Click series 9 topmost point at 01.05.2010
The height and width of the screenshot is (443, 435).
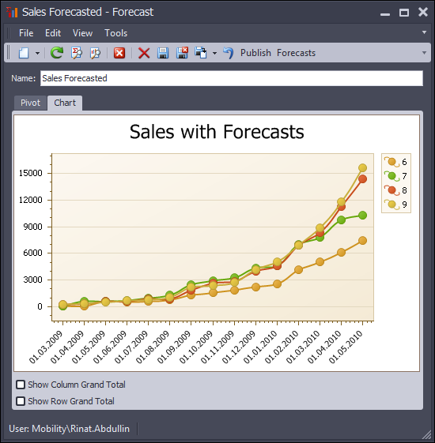coord(362,168)
